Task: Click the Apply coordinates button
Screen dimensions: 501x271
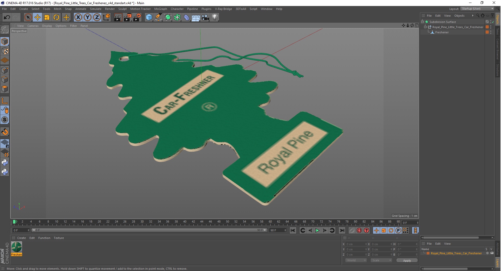Action: (x=407, y=260)
